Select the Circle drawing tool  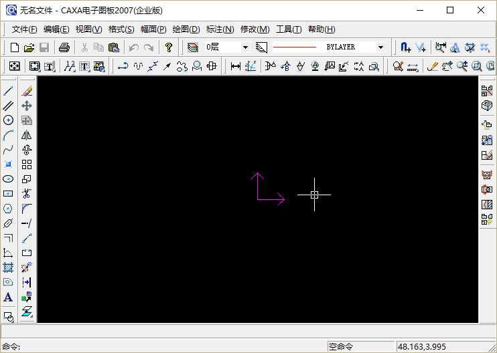pos(8,120)
